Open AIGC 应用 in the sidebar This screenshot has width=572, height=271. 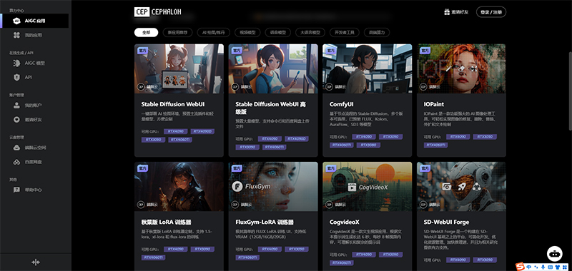tap(34, 21)
